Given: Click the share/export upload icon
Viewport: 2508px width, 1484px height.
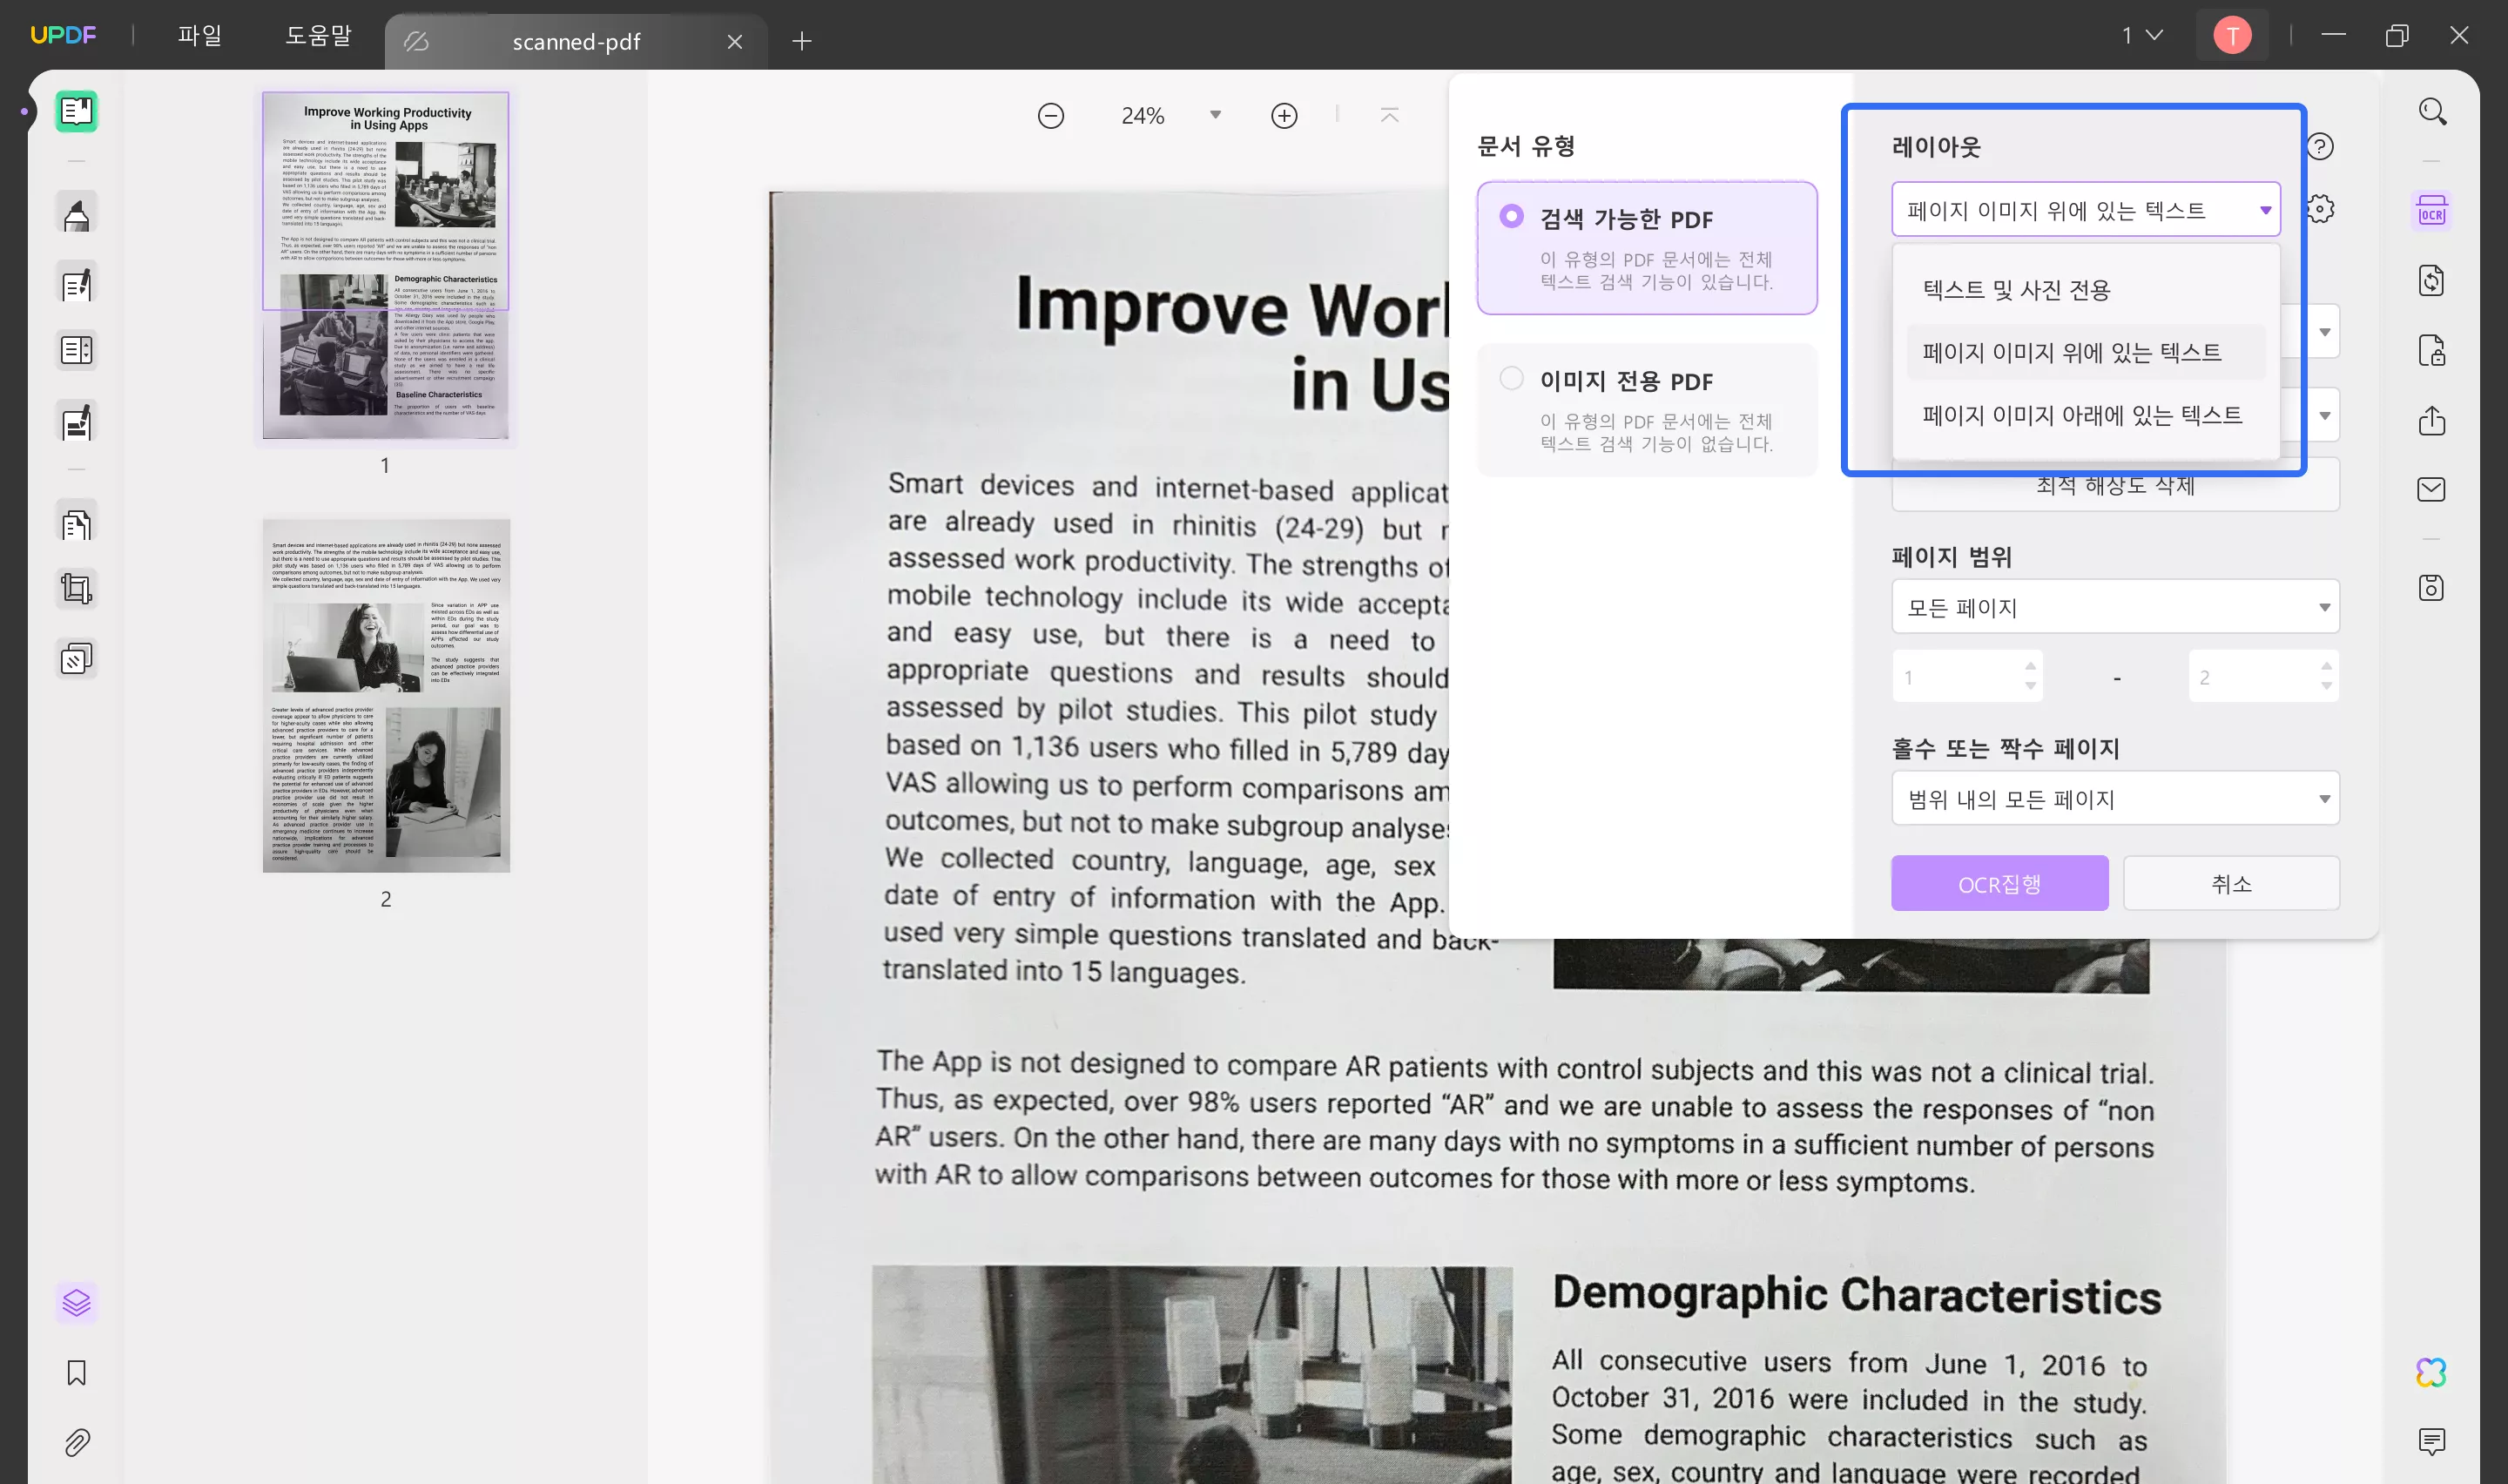Looking at the screenshot, I should 2431,420.
